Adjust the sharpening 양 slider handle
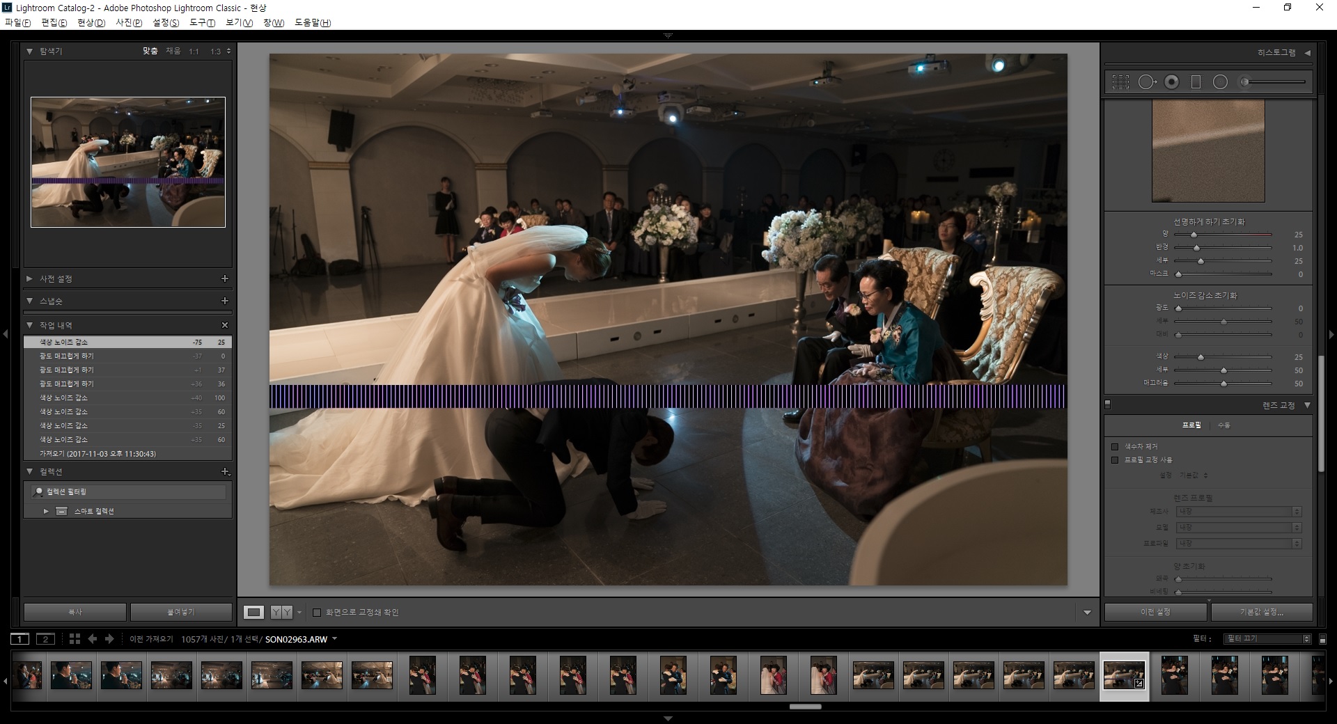Viewport: 1337px width, 724px height. coord(1194,235)
